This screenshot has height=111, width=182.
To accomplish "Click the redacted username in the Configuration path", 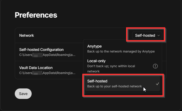I will click(x=37, y=55).
